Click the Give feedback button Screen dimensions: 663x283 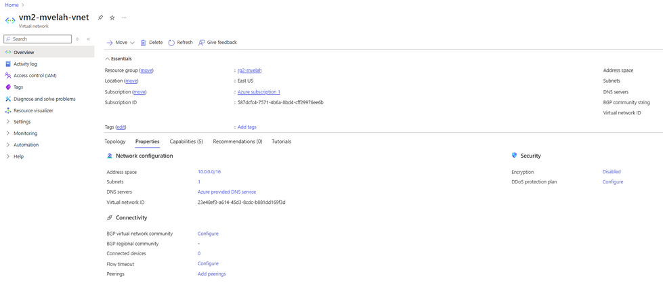(x=217, y=42)
